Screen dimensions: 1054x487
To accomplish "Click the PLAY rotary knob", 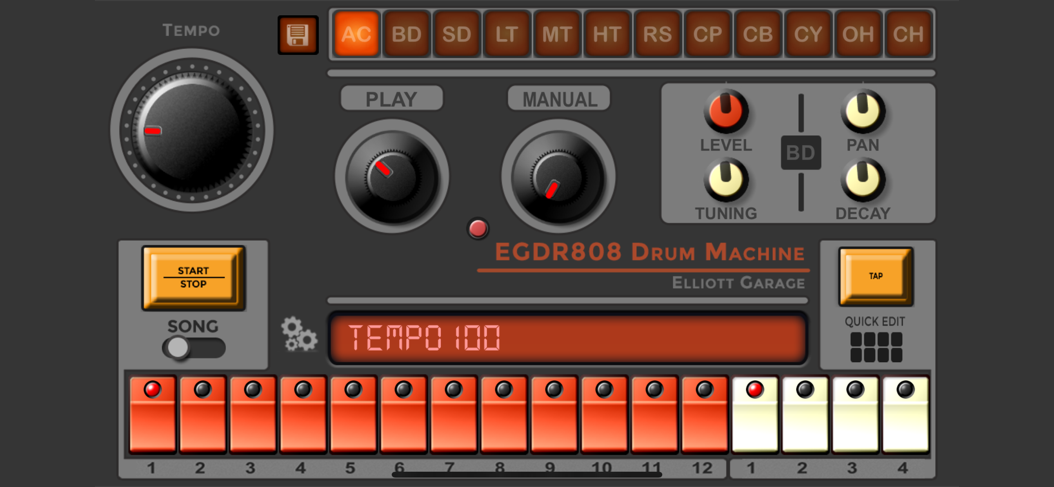I will (x=392, y=177).
